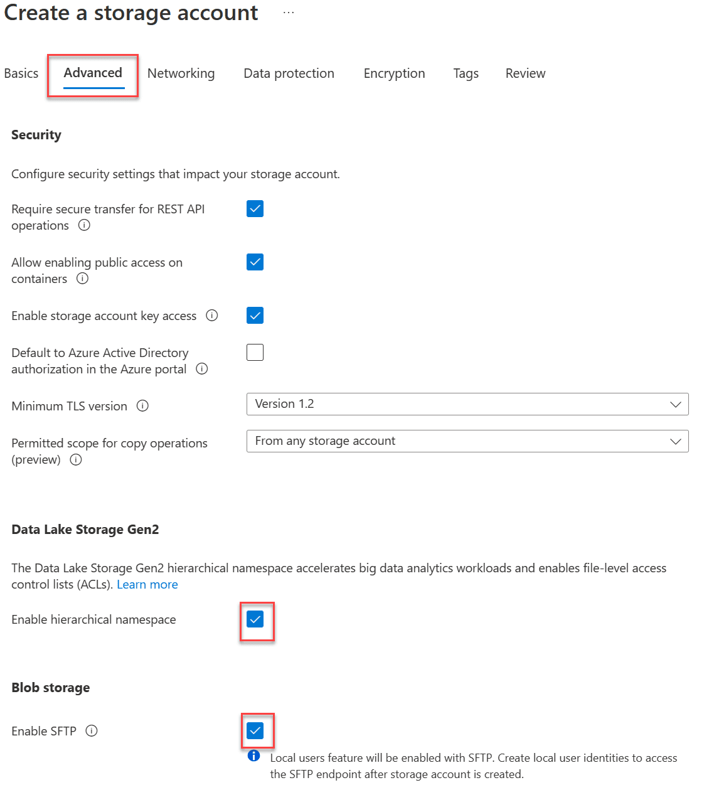The height and width of the screenshot is (790, 709).
Task: Switch to the Encryption tab
Action: 394,73
